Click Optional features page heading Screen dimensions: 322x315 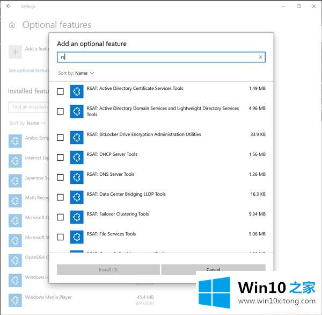[x=57, y=25]
